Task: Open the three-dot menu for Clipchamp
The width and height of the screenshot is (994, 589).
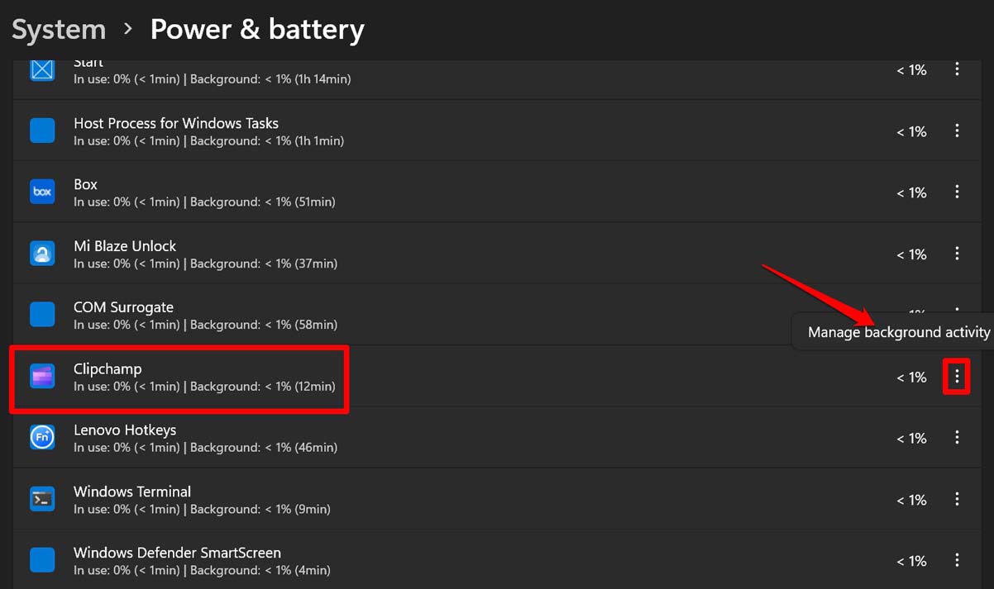Action: [957, 377]
